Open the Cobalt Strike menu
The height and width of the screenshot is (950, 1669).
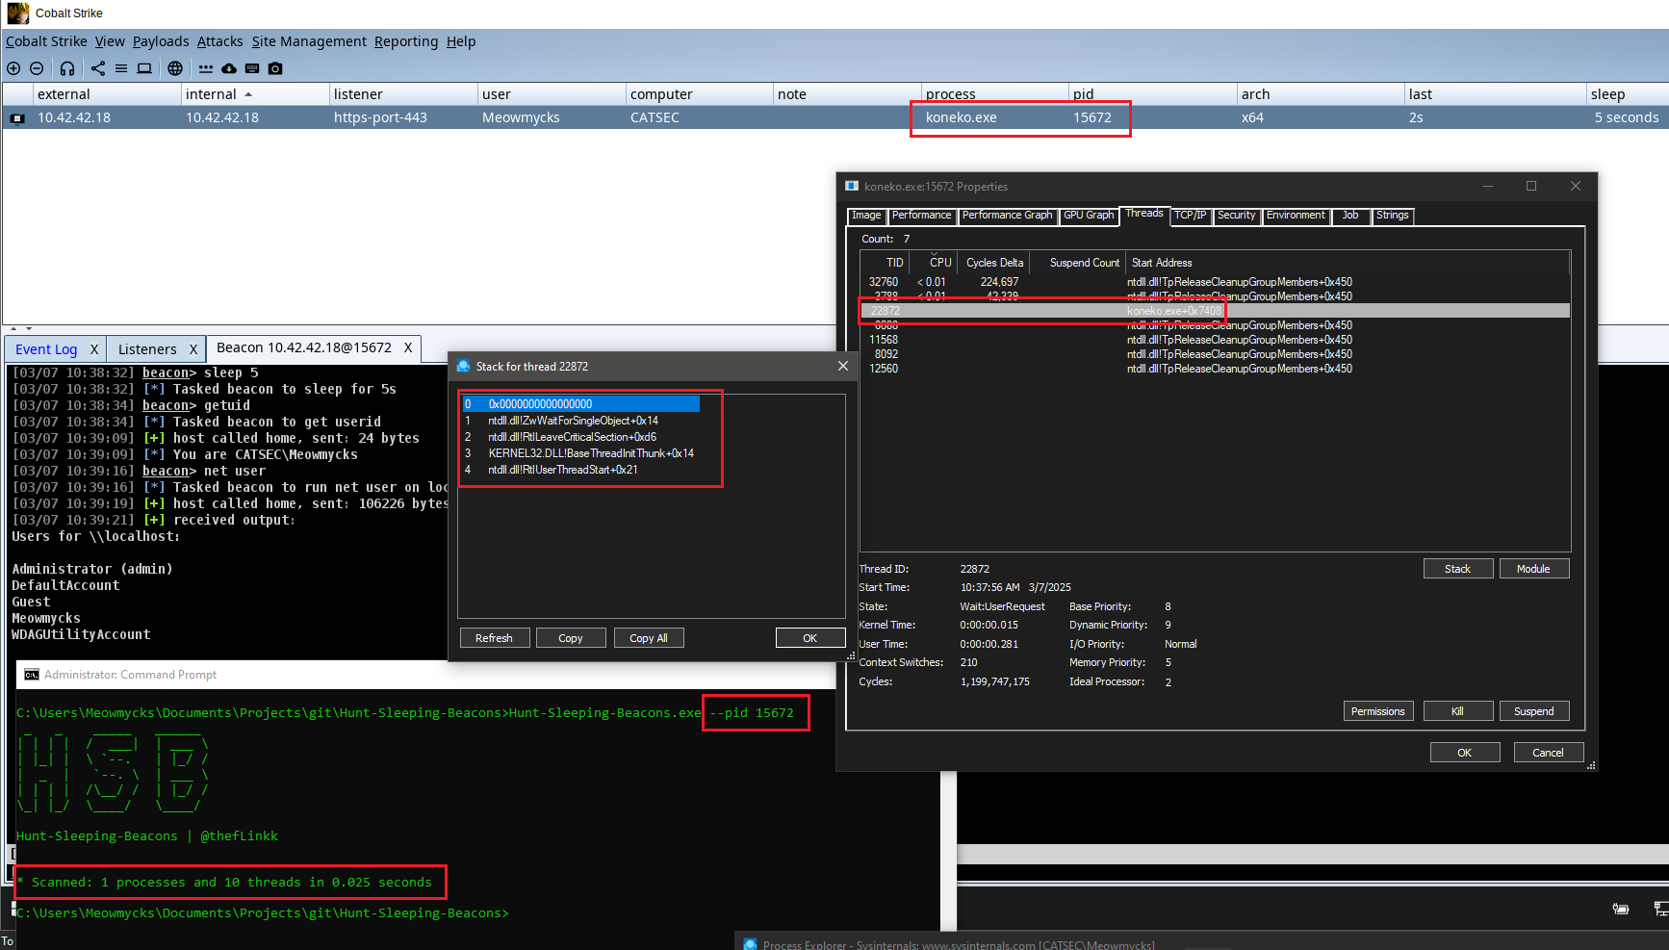[46, 41]
